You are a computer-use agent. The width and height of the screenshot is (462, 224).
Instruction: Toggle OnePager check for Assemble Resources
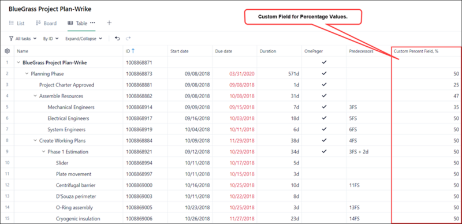324,96
